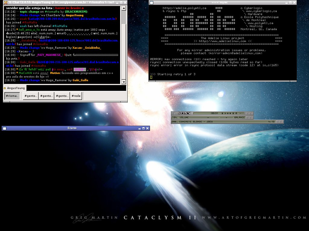Open the Eterm window menu icon
The width and height of the screenshot is (309, 231).
(x=5, y=128)
